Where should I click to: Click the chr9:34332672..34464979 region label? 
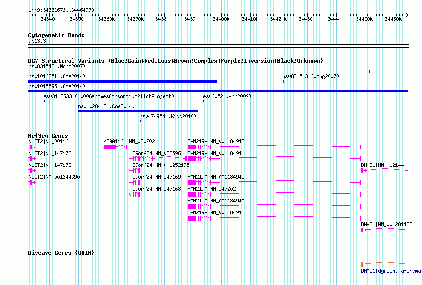61,10
